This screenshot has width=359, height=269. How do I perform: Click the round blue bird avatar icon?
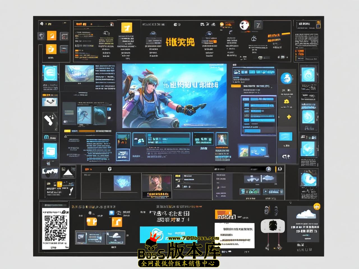[286, 78]
